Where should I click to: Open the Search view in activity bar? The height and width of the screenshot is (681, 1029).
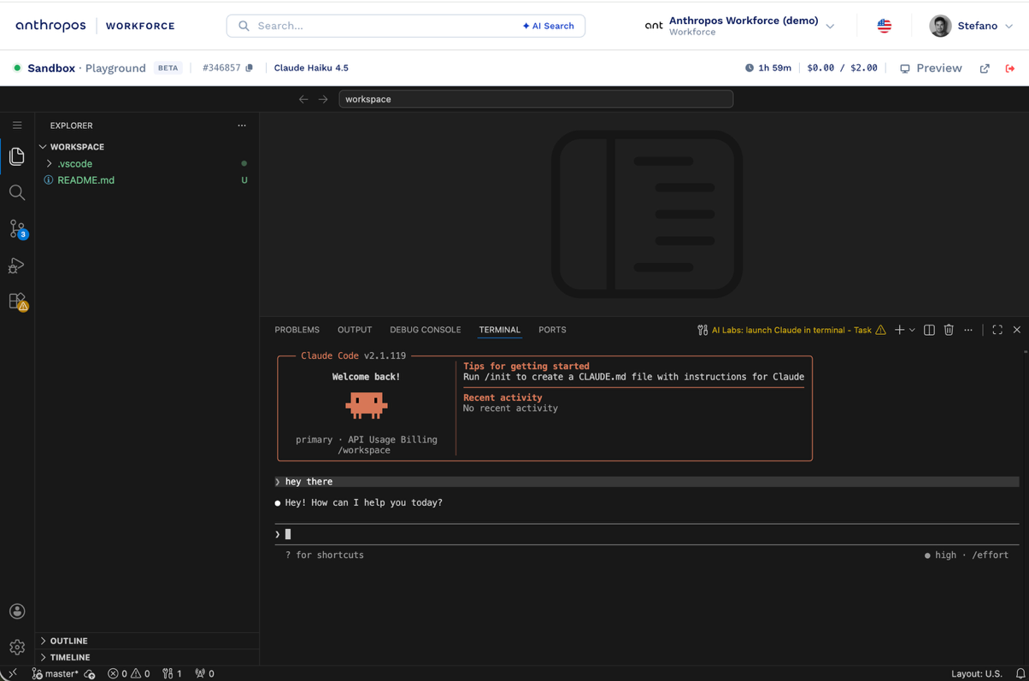click(17, 193)
